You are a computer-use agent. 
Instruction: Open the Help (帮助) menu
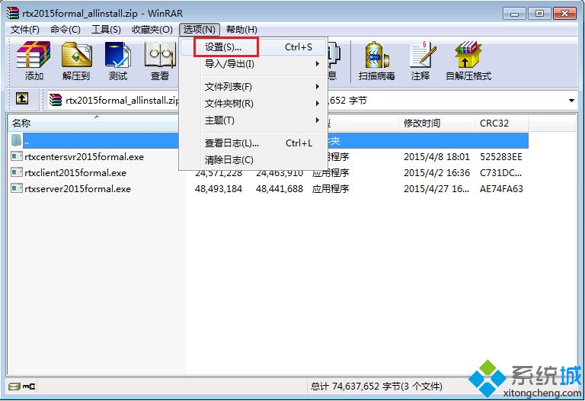tap(241, 30)
